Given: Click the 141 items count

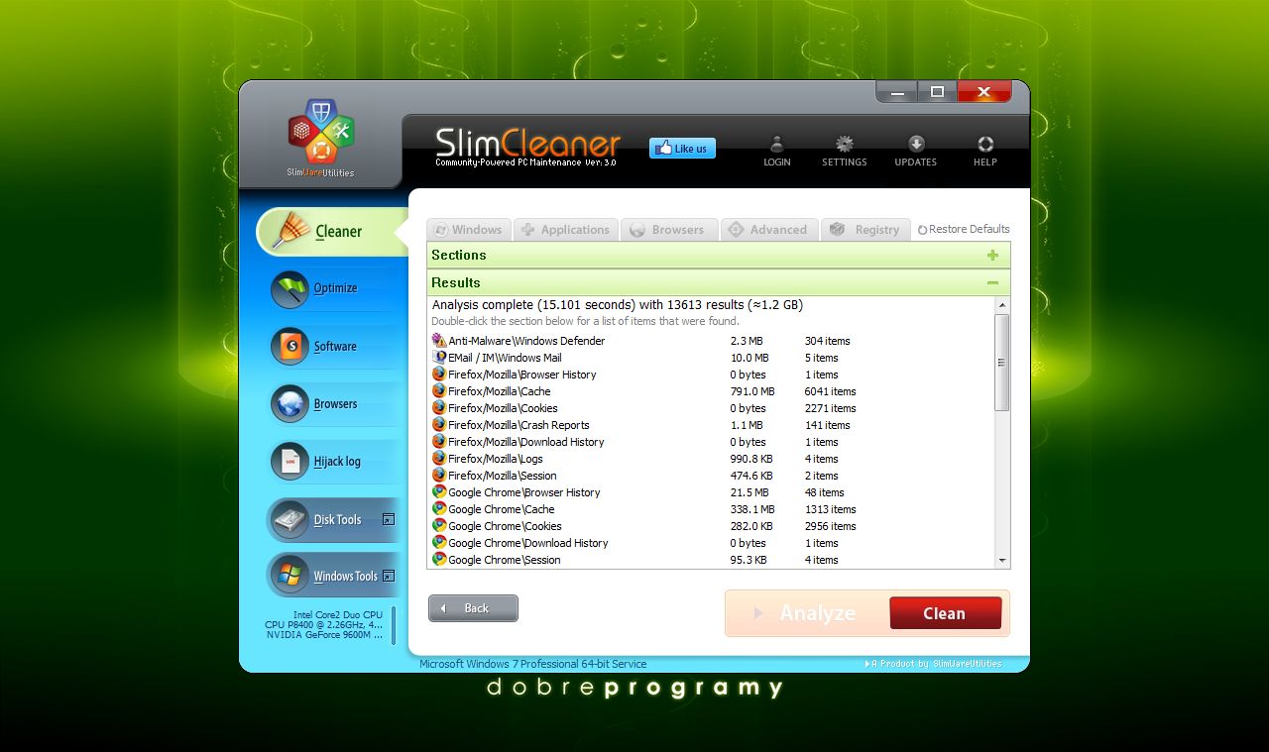Looking at the screenshot, I should pyautogui.click(x=827, y=425).
